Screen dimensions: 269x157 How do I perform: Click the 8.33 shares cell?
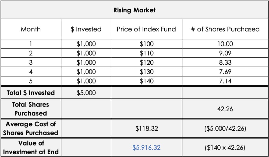(225, 63)
